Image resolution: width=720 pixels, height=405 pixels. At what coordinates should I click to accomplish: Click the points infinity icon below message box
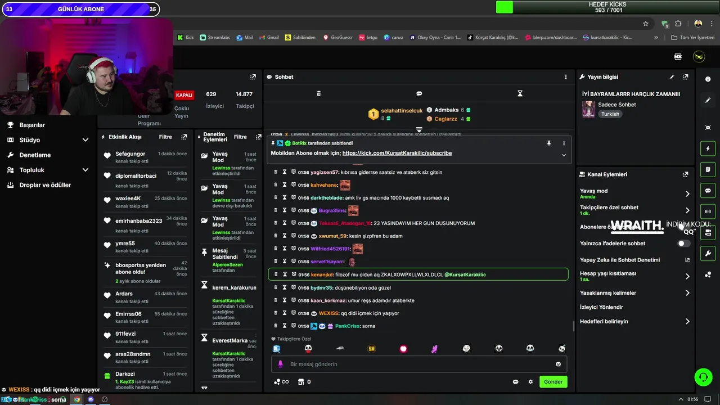click(281, 382)
